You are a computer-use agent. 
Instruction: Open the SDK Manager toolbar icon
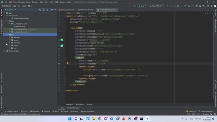coord(203,6)
